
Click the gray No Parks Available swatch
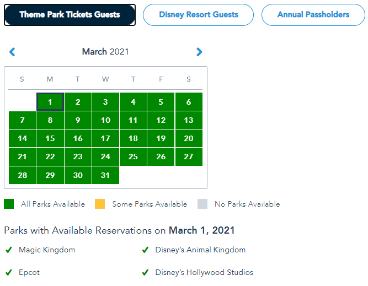click(x=202, y=204)
